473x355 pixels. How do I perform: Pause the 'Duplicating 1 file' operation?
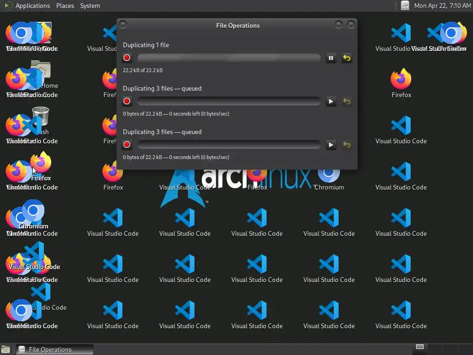(331, 58)
